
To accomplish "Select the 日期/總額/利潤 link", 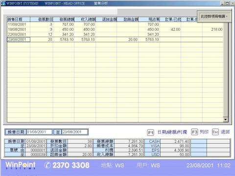I will click(x=172, y=132).
